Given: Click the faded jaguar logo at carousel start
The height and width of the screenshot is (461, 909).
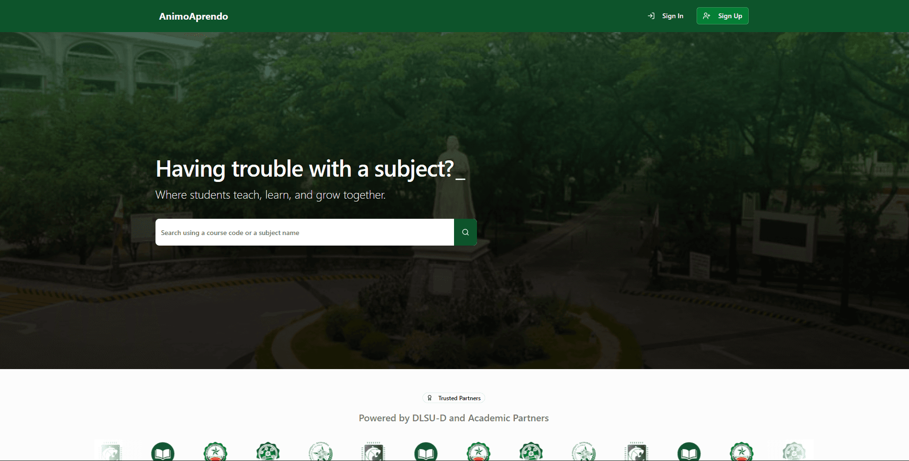Looking at the screenshot, I should (x=111, y=451).
